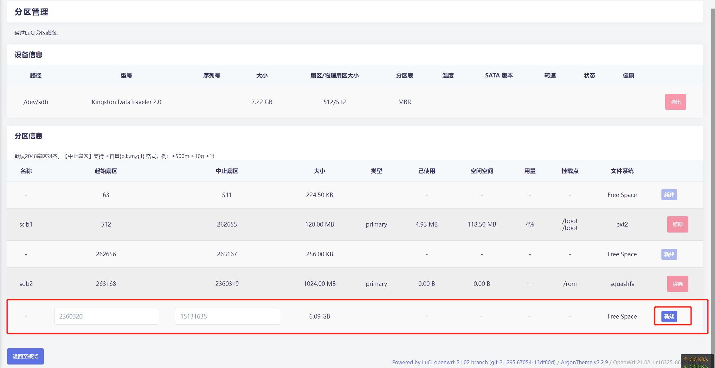Select the sdb1 partition name cell
The width and height of the screenshot is (715, 368).
[x=26, y=224]
